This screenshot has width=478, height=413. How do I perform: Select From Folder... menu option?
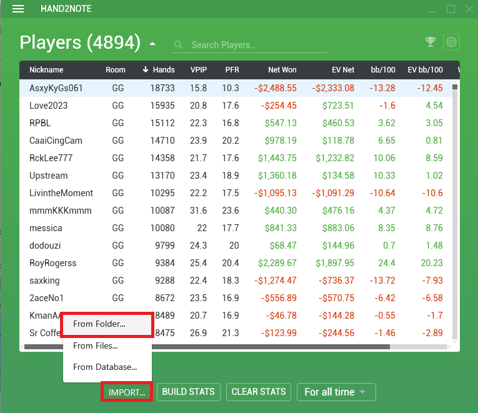click(x=106, y=324)
